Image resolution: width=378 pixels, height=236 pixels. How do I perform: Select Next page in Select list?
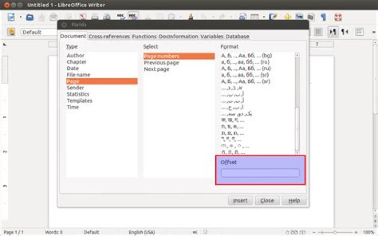pyautogui.click(x=179, y=69)
